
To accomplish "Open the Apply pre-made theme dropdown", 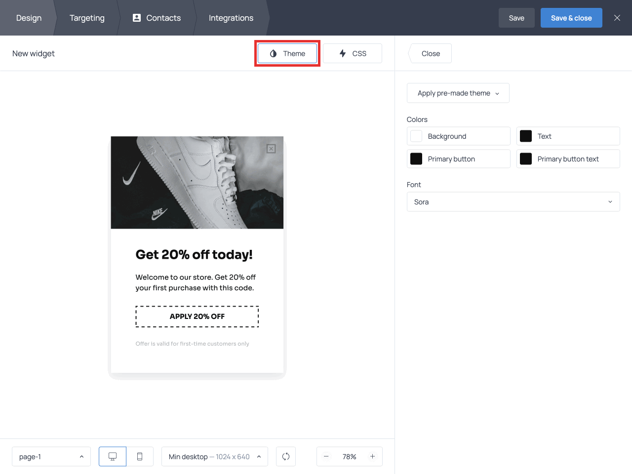I will tap(458, 93).
